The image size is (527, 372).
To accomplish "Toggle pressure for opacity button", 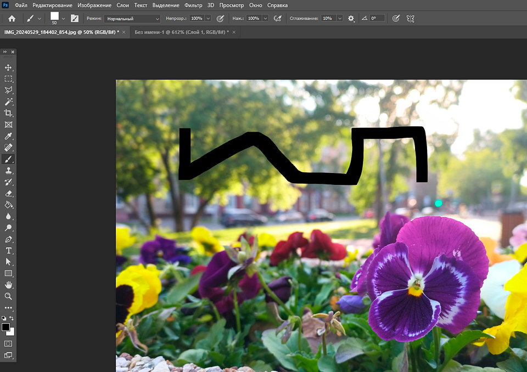I will (220, 18).
